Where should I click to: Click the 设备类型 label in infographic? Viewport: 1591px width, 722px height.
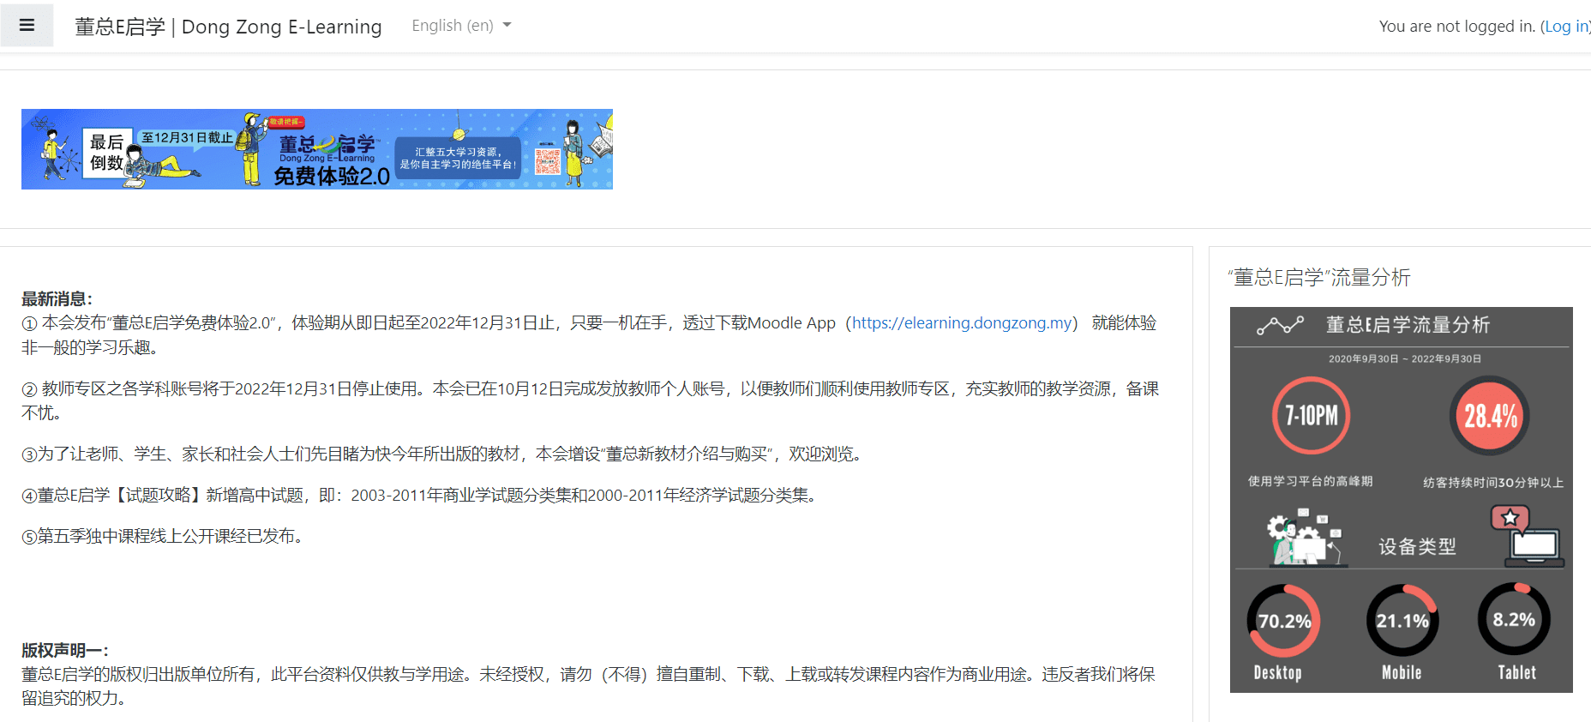coord(1417,546)
